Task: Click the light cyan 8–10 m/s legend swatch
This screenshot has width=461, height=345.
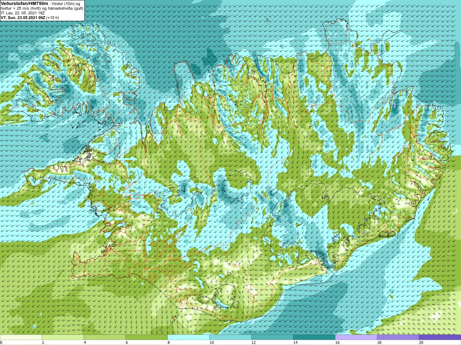Action: pyautogui.click(x=188, y=337)
